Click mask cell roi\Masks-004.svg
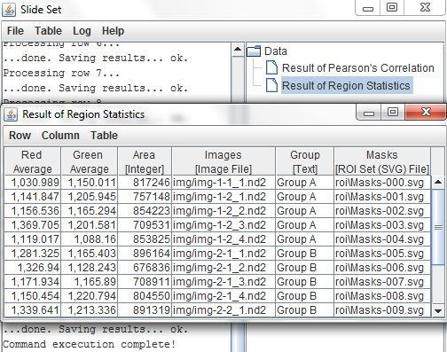 pos(382,239)
